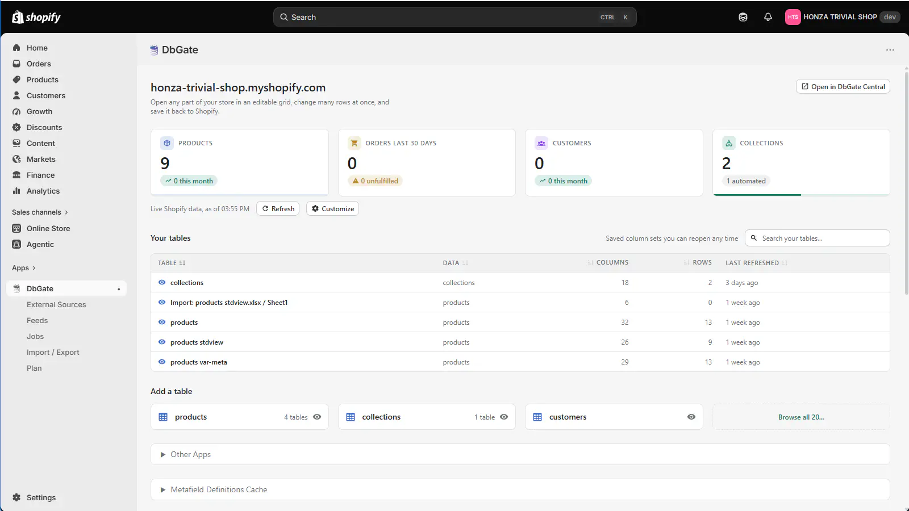This screenshot has width=909, height=511.
Task: Click Browse all 20... link
Action: click(x=801, y=417)
